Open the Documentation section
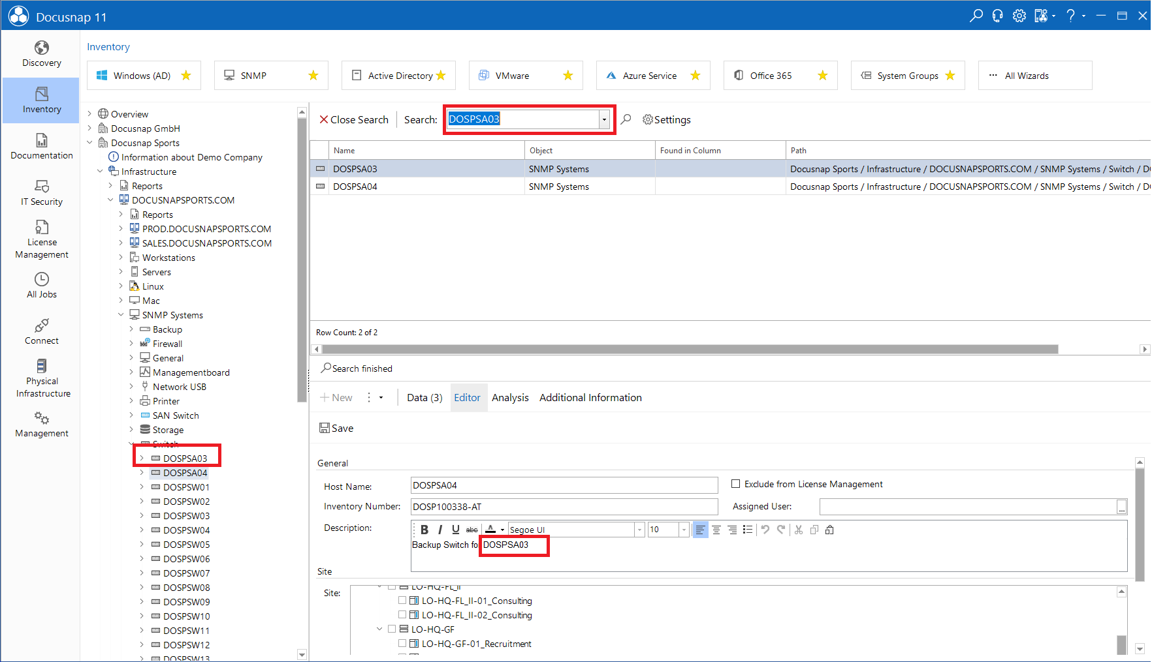Screen dimensions: 1152x662 (x=41, y=147)
